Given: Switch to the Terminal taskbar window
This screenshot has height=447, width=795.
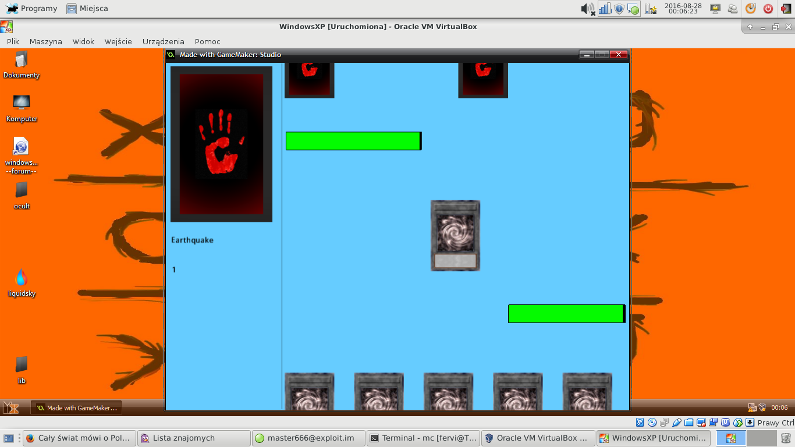Looking at the screenshot, I should click(x=424, y=438).
